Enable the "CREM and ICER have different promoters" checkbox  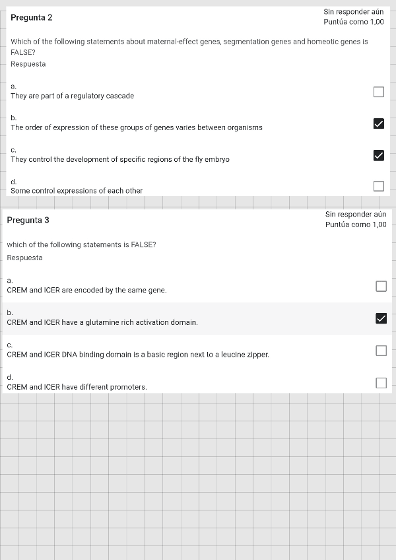tap(381, 383)
